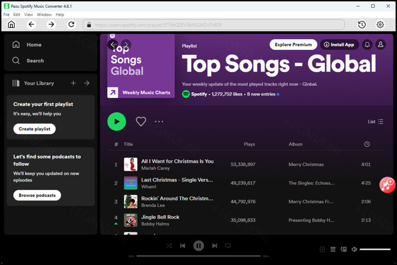Pause playback in the player bar

tap(199, 246)
